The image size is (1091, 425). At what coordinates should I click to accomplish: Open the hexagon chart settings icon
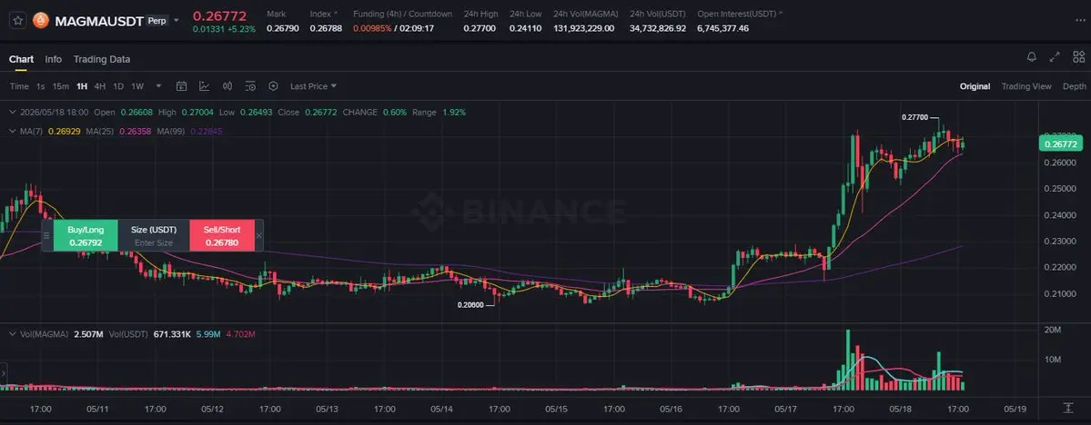point(274,86)
